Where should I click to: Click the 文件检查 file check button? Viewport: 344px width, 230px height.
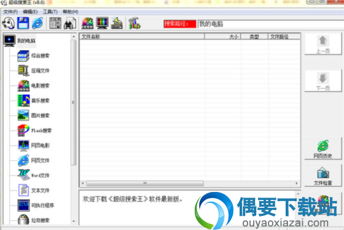(x=323, y=175)
